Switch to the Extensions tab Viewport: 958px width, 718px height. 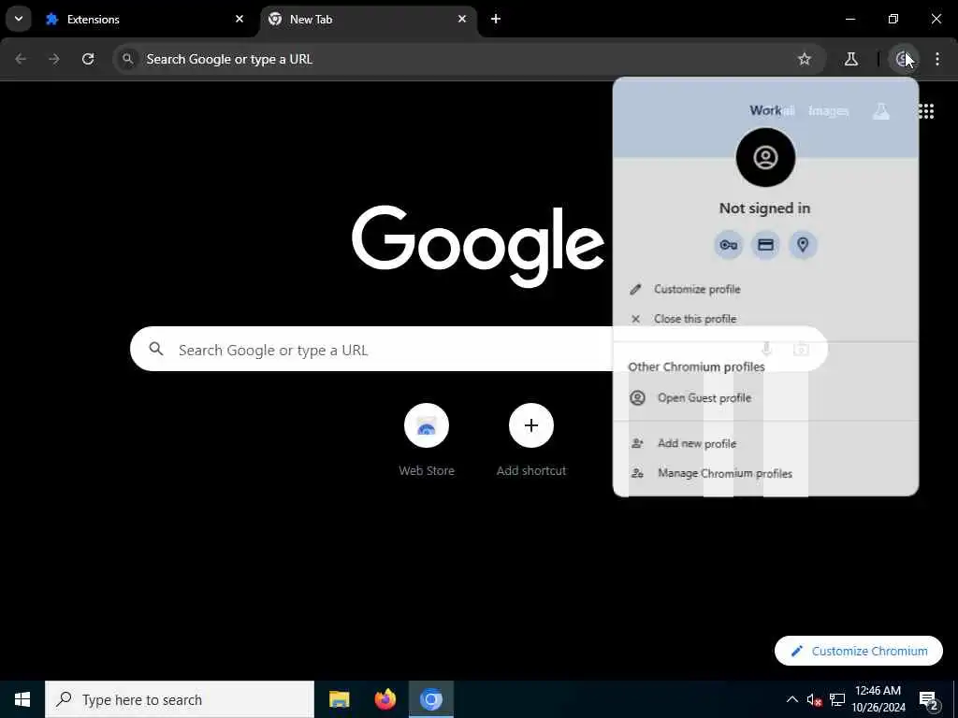tap(145, 19)
